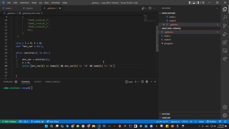Switch to Output panel tab

pyautogui.click(x=38, y=82)
